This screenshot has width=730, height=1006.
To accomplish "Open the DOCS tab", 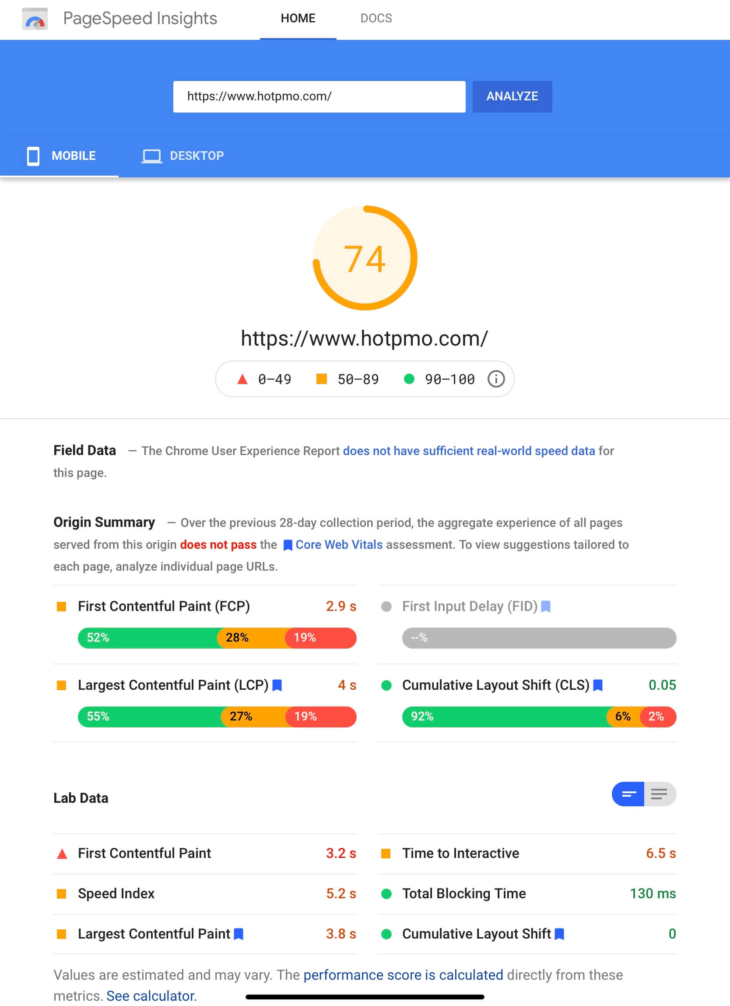I will click(x=376, y=19).
